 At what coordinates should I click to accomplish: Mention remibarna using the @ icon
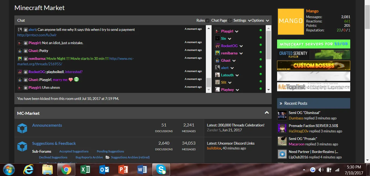(x=25, y=59)
